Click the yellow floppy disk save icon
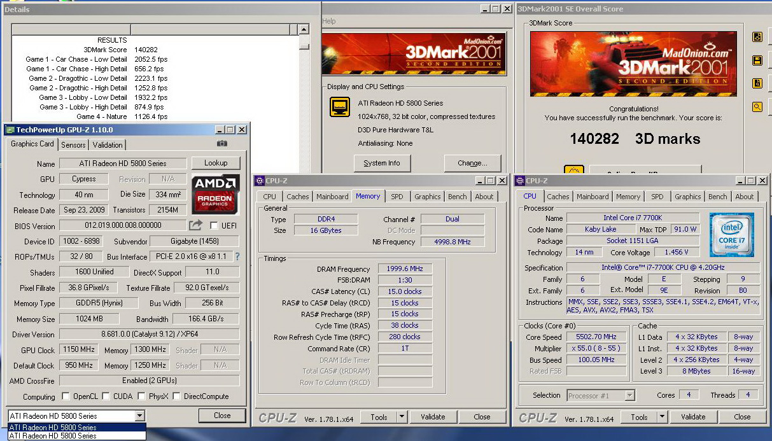 tap(757, 60)
